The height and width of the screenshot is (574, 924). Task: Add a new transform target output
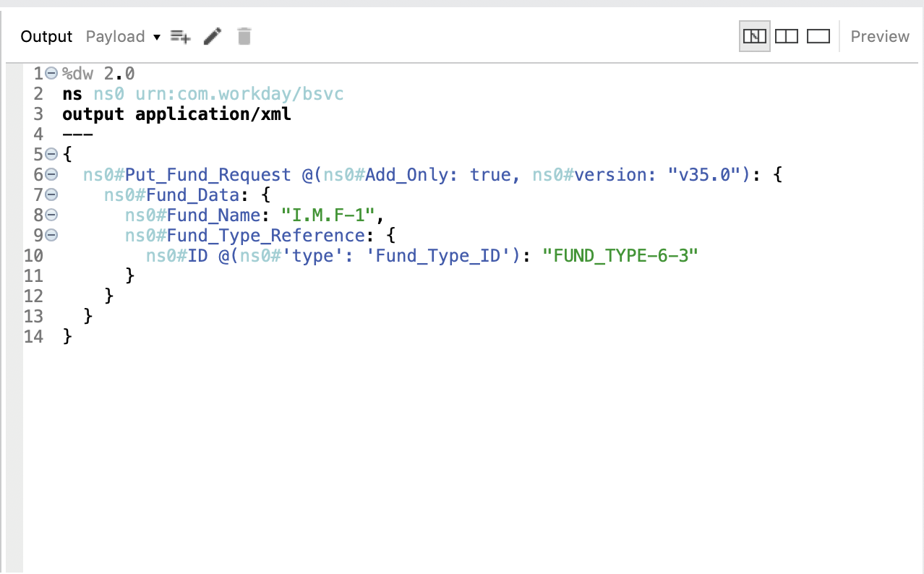click(x=179, y=35)
